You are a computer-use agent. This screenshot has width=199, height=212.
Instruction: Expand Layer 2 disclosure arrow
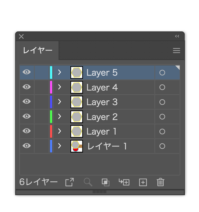pos(59,116)
